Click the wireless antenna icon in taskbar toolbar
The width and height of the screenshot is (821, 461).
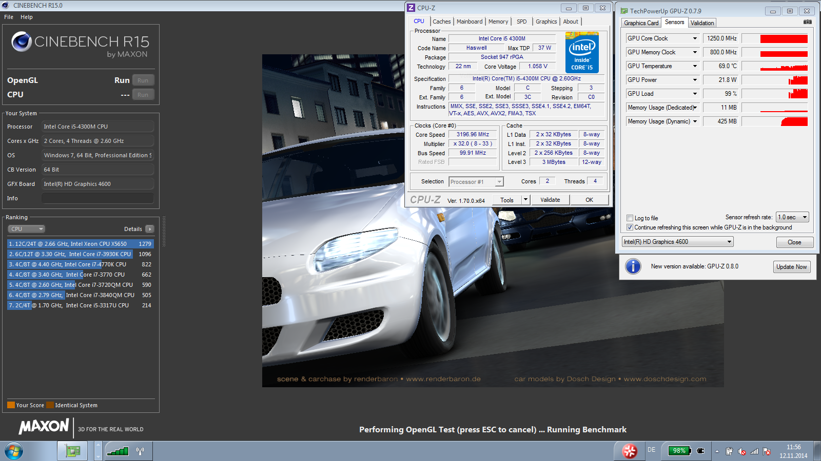(x=140, y=451)
